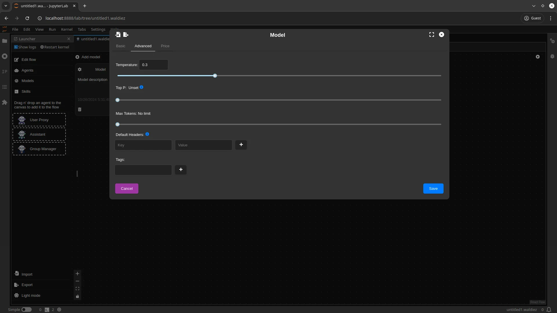Click the fullscreen expand icon

pyautogui.click(x=431, y=34)
